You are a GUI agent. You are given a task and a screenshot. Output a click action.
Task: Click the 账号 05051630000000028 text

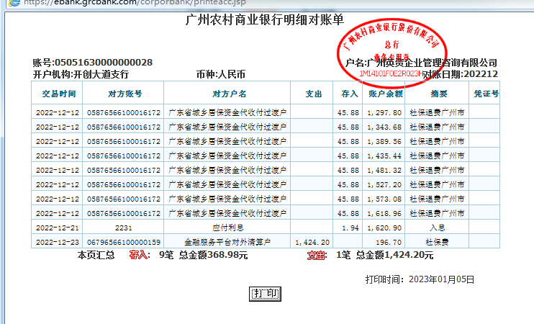click(92, 63)
